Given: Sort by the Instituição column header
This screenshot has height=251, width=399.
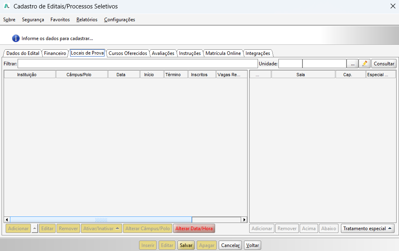Looking at the screenshot, I should coord(30,75).
